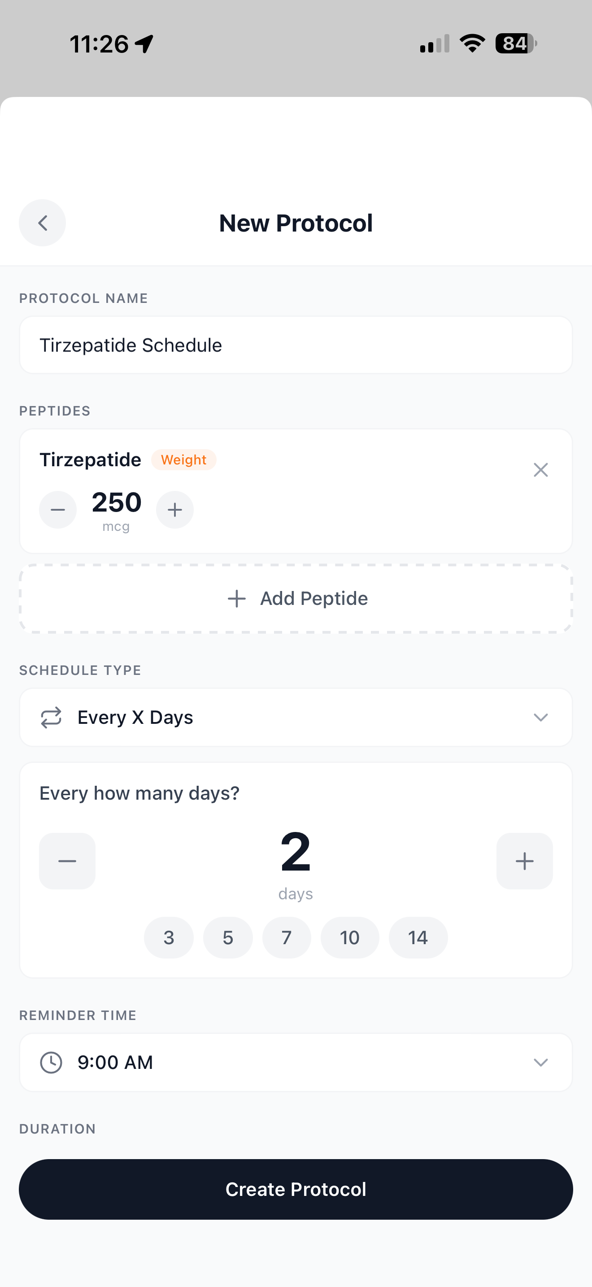Remove the Tirzepatide peptide with the X

pos(540,470)
